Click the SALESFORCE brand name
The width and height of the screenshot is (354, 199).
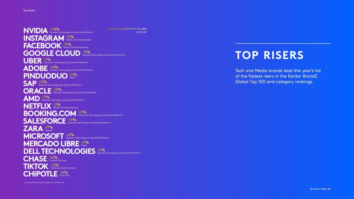tap(45, 121)
